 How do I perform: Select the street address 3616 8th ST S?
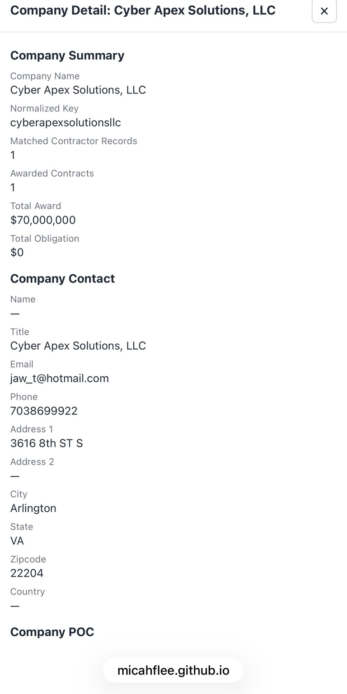[x=47, y=443]
